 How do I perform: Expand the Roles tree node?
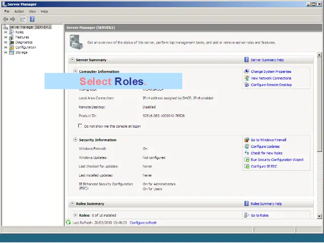(6, 32)
